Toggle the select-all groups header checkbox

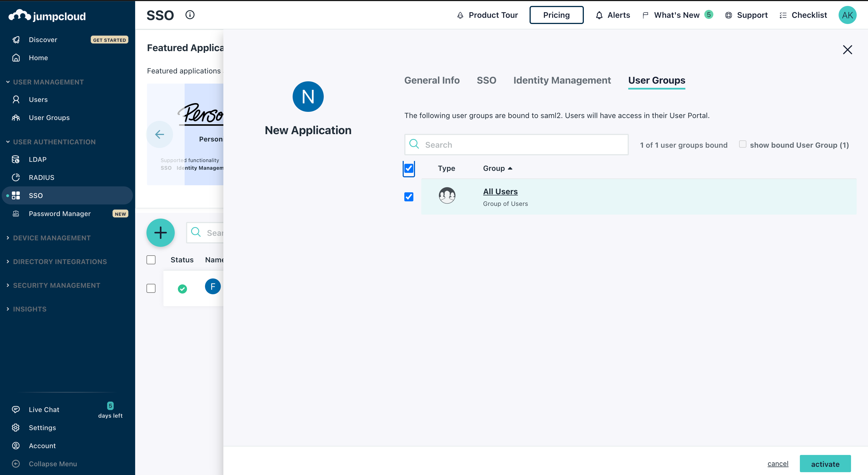coord(409,168)
